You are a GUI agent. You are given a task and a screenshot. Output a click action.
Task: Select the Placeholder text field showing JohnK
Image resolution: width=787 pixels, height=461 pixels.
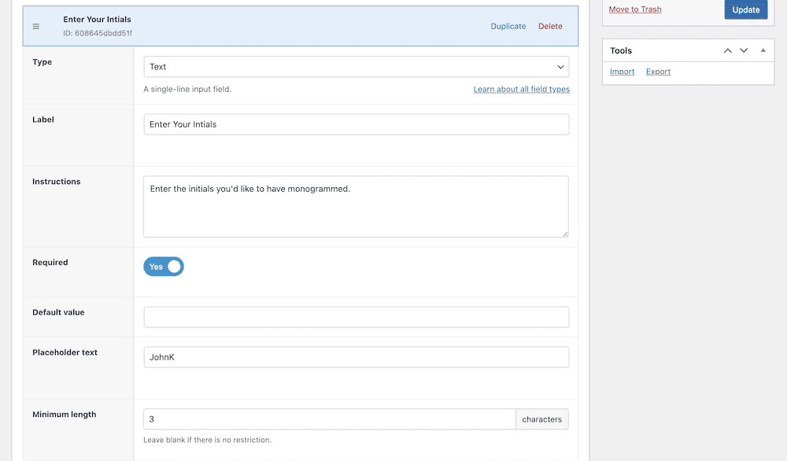click(356, 356)
